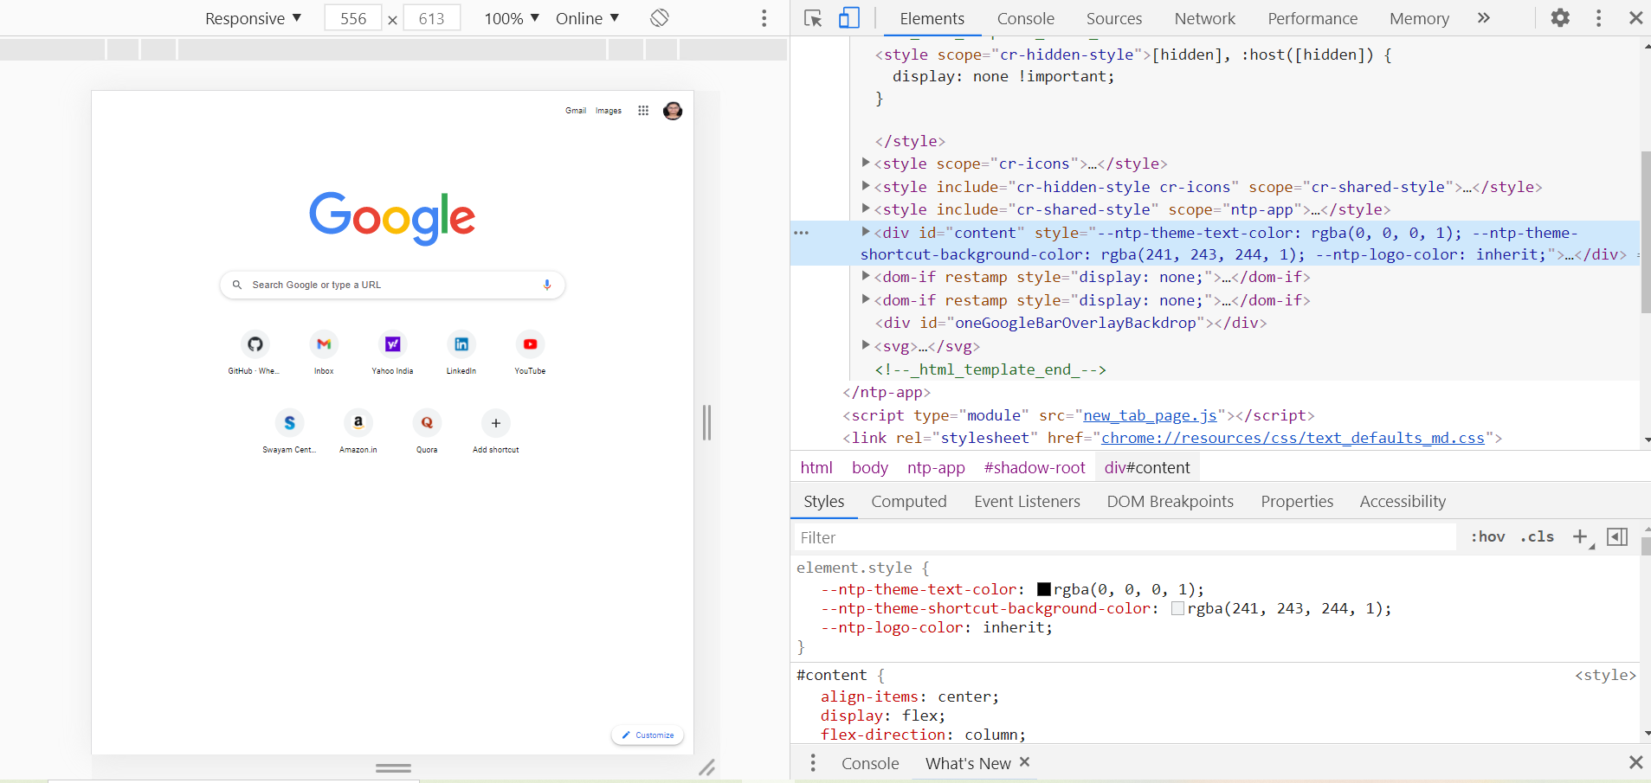Open the 100% zoom dropdown
Viewport: 1651px width, 783px height.
coord(512,18)
